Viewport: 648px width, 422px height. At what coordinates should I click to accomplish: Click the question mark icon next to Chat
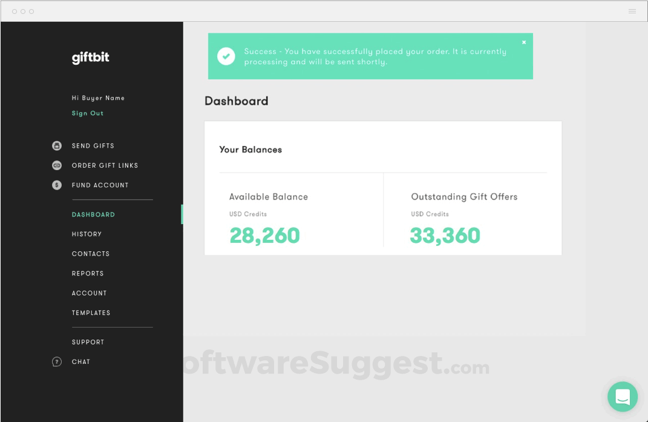click(56, 361)
